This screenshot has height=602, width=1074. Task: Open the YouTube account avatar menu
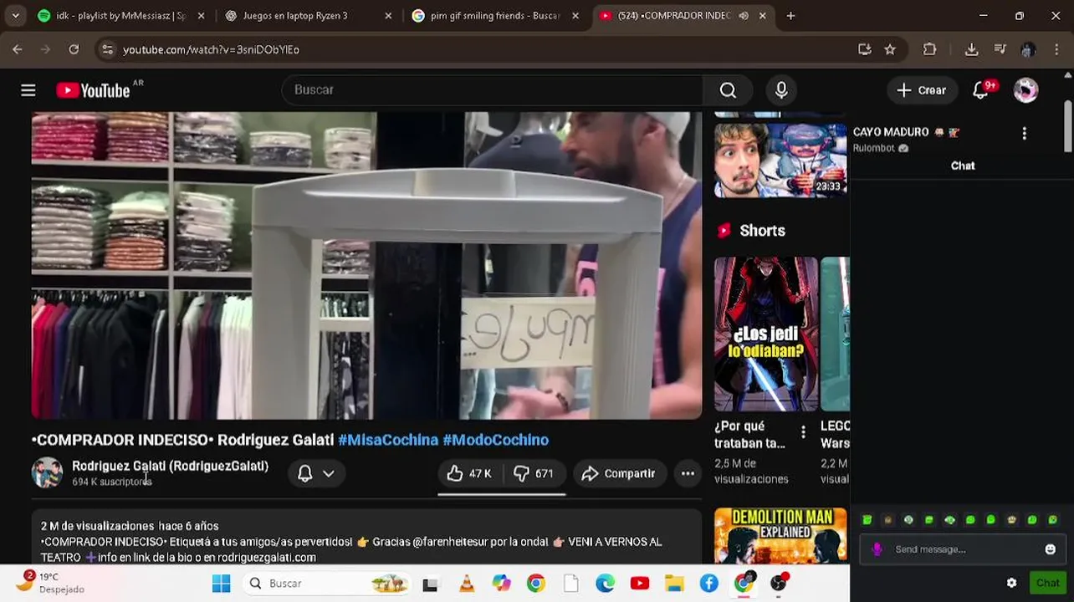[1025, 90]
